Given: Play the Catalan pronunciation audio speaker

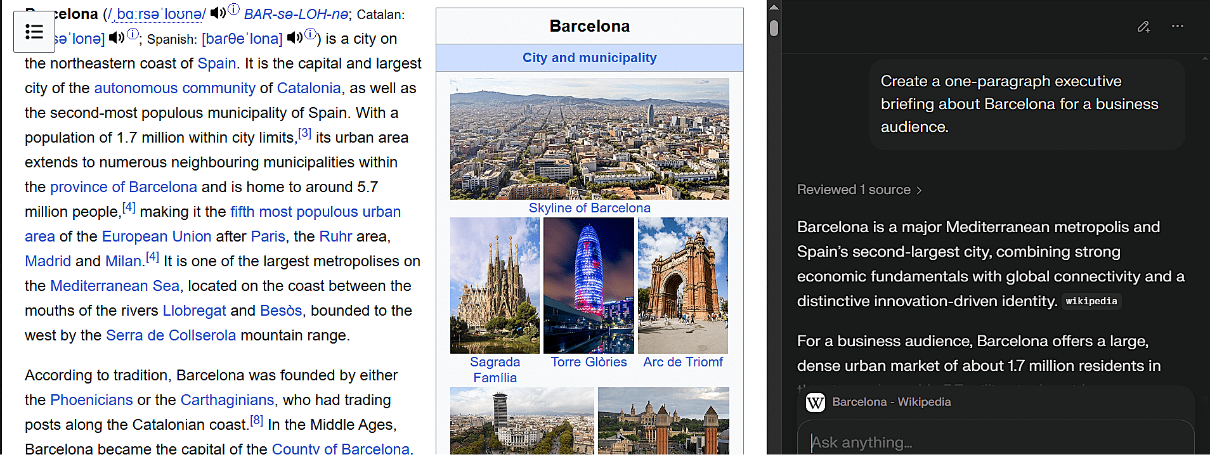Looking at the screenshot, I should [x=116, y=37].
